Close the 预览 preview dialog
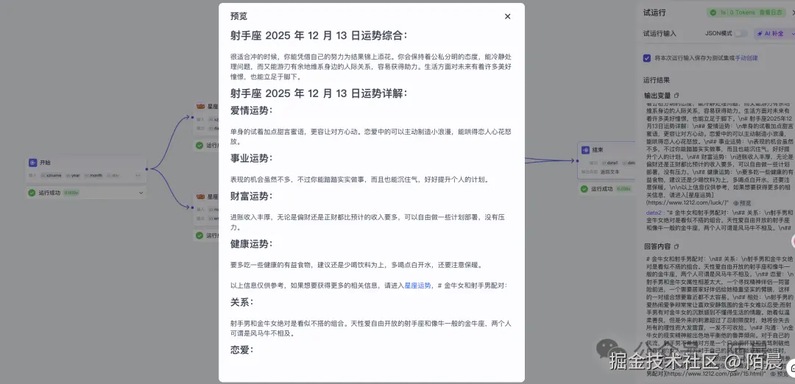The image size is (795, 384). pyautogui.click(x=507, y=16)
